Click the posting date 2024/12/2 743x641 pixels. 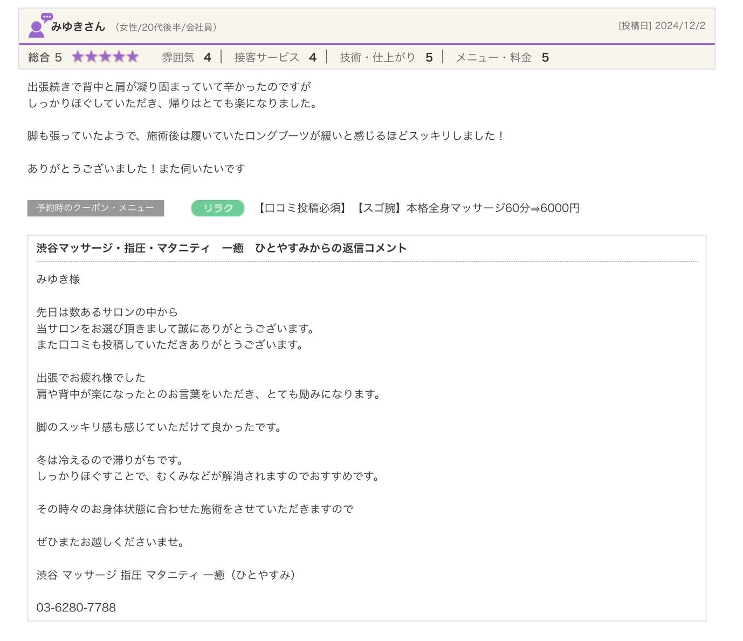click(662, 26)
